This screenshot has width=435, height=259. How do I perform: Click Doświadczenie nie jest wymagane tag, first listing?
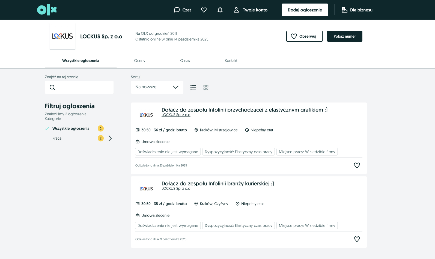pyautogui.click(x=168, y=152)
